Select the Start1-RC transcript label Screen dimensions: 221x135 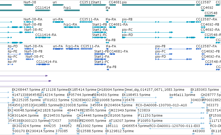click(100, 35)
